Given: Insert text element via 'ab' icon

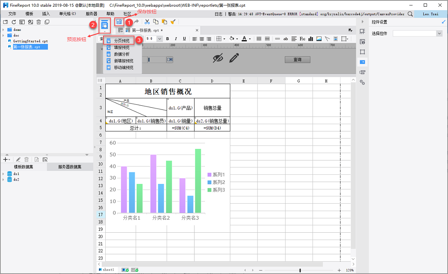Looking at the screenshot, I should point(286,39).
